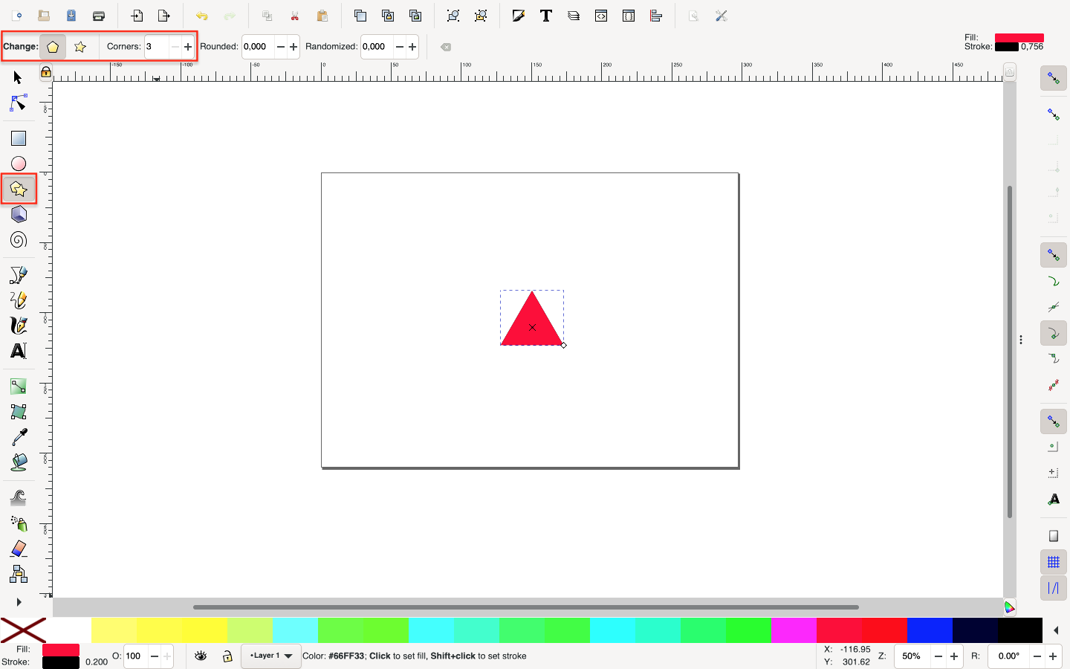Select the Paint Bucket fill tool
This screenshot has height=669, width=1070.
click(x=18, y=463)
